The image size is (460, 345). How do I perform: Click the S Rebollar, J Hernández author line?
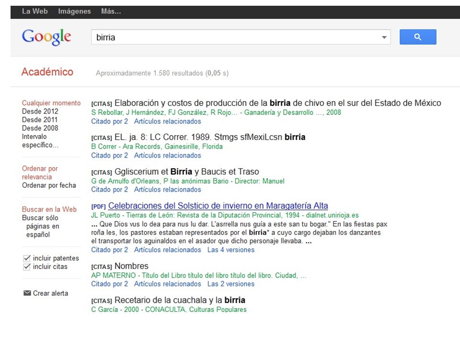(216, 113)
